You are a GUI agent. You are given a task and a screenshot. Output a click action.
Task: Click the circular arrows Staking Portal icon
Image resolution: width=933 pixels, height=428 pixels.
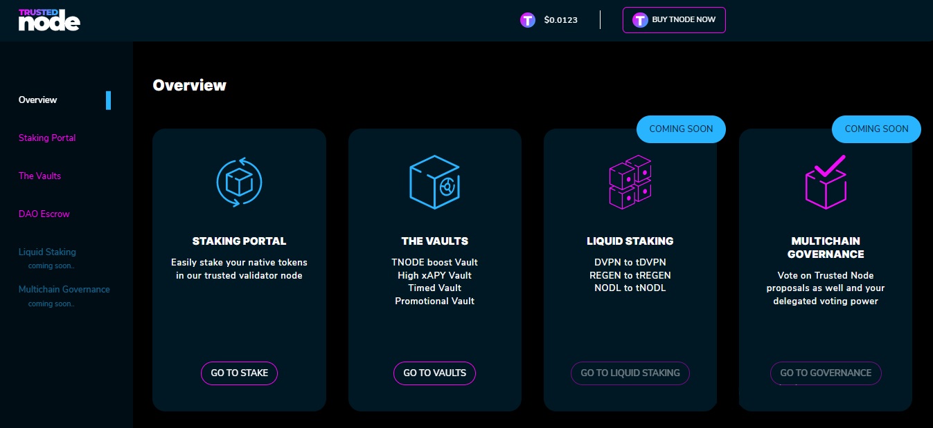click(x=239, y=183)
